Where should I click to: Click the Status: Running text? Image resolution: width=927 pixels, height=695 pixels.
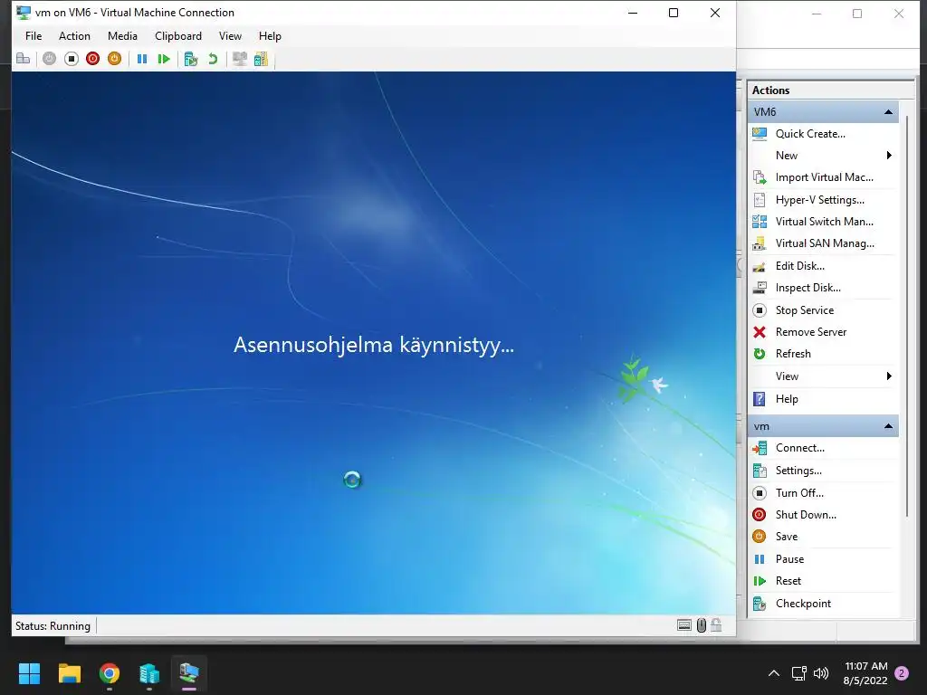(x=53, y=626)
